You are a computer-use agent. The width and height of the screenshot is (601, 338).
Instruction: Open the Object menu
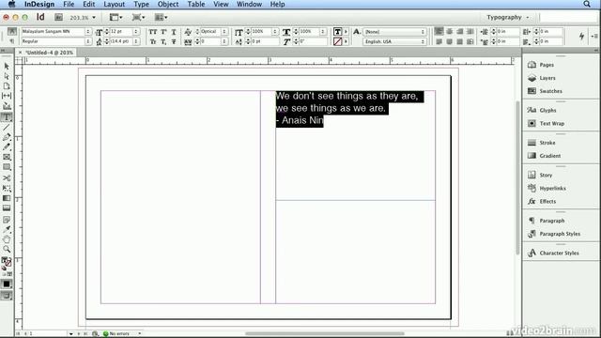(x=168, y=4)
